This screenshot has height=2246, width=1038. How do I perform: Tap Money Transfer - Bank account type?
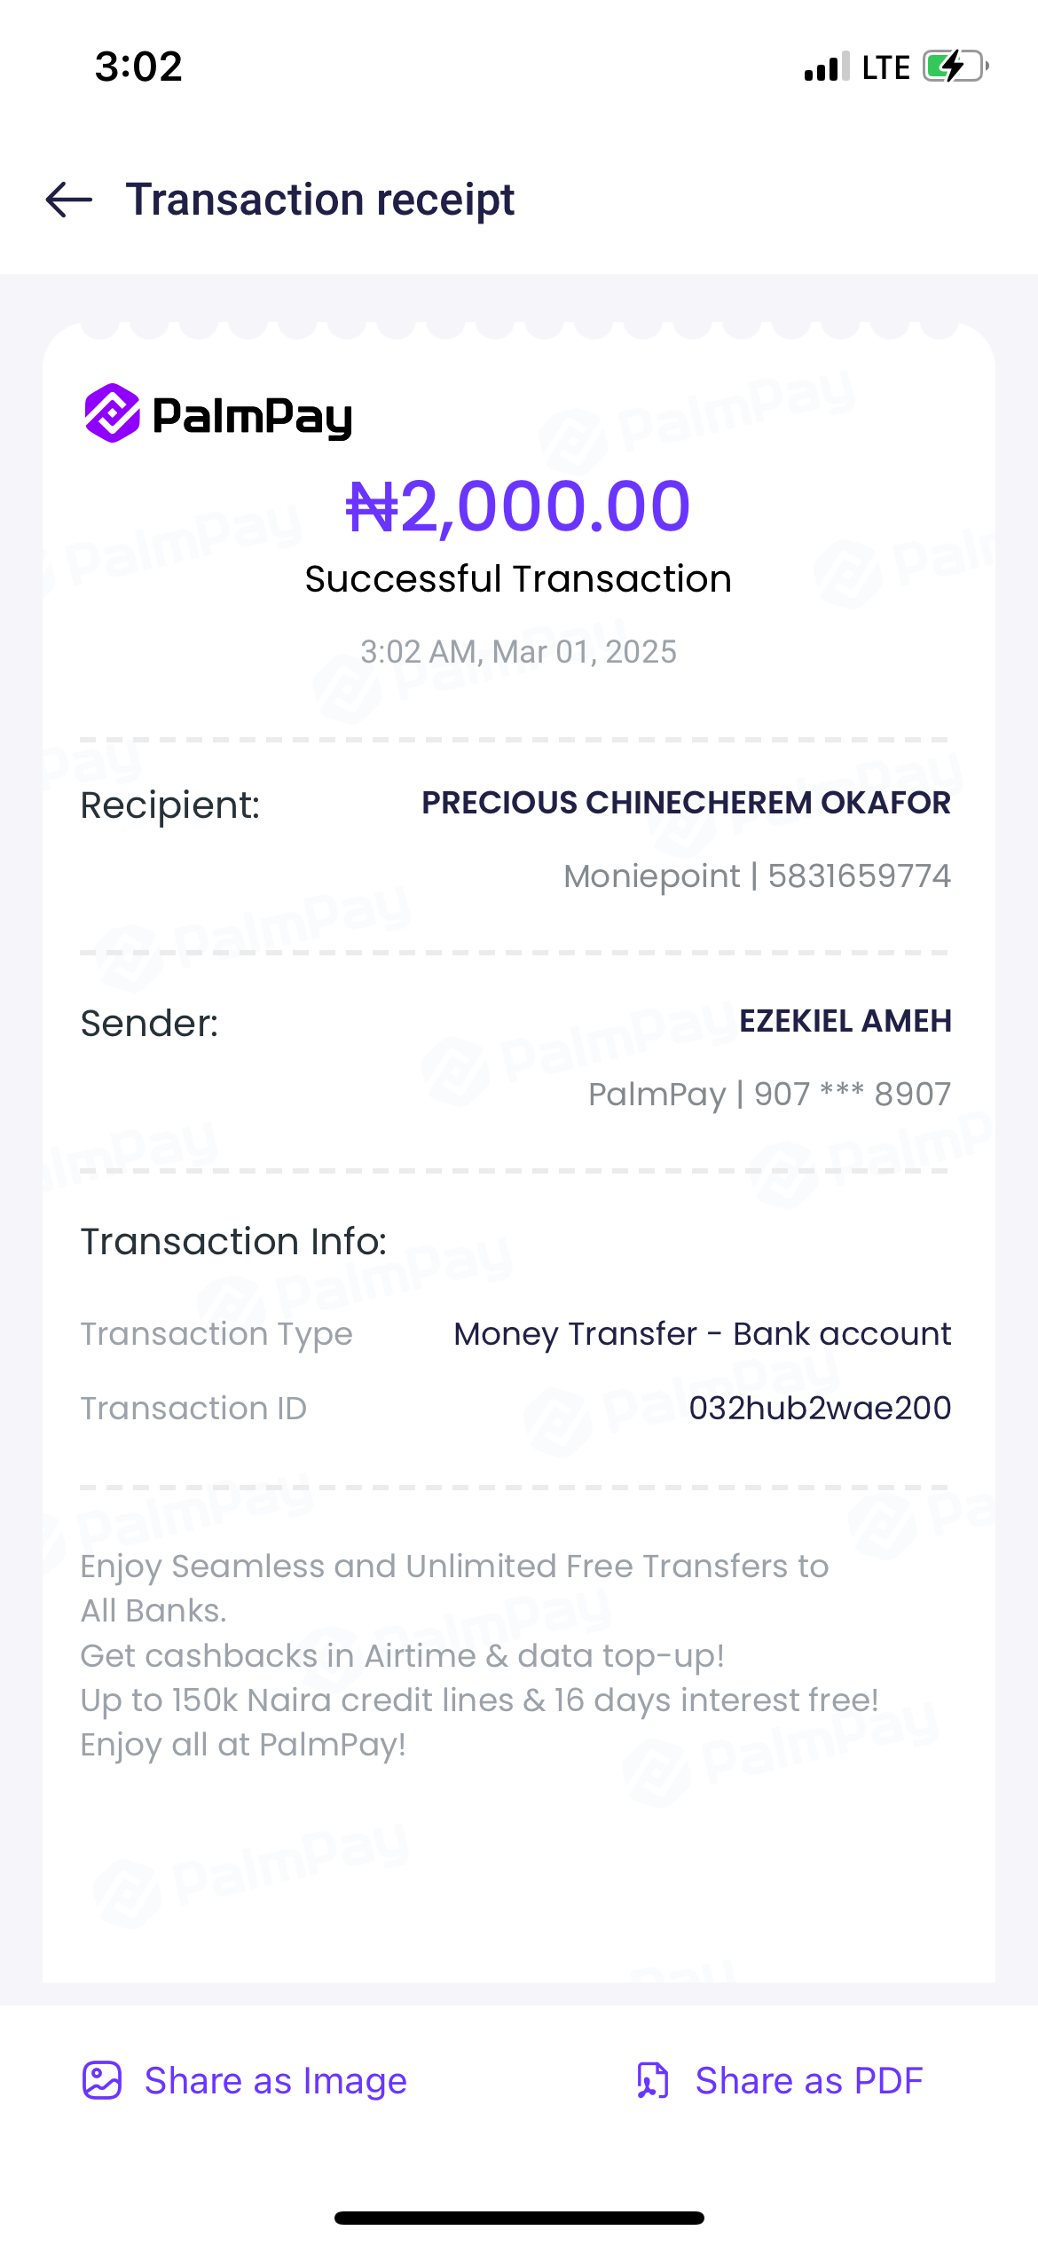click(702, 1333)
